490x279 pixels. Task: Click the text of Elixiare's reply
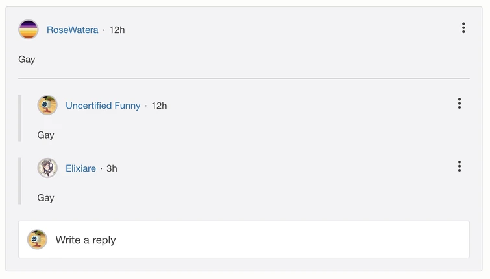[x=45, y=197]
